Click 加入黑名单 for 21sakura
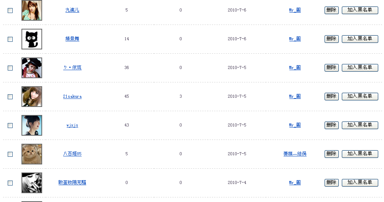Viewport: 384px width, 202px height. [360, 96]
